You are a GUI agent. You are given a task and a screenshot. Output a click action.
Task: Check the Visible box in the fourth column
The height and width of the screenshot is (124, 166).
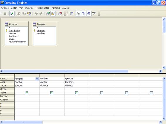coord(101,93)
